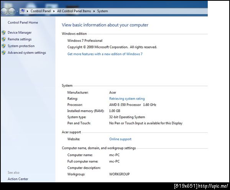Image resolution: width=230 pixels, height=190 pixels.
Task: Click the Acer support section header
Action: click(x=71, y=132)
